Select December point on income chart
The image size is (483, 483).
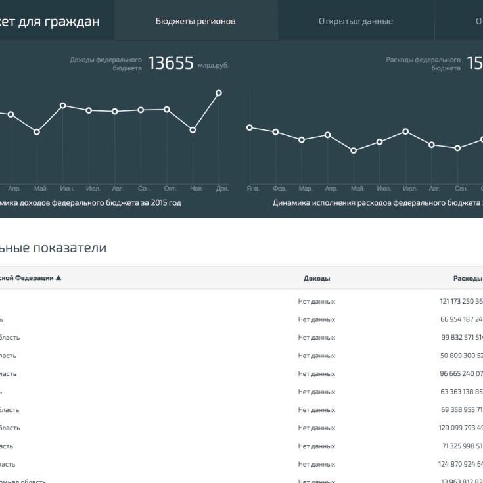point(219,93)
